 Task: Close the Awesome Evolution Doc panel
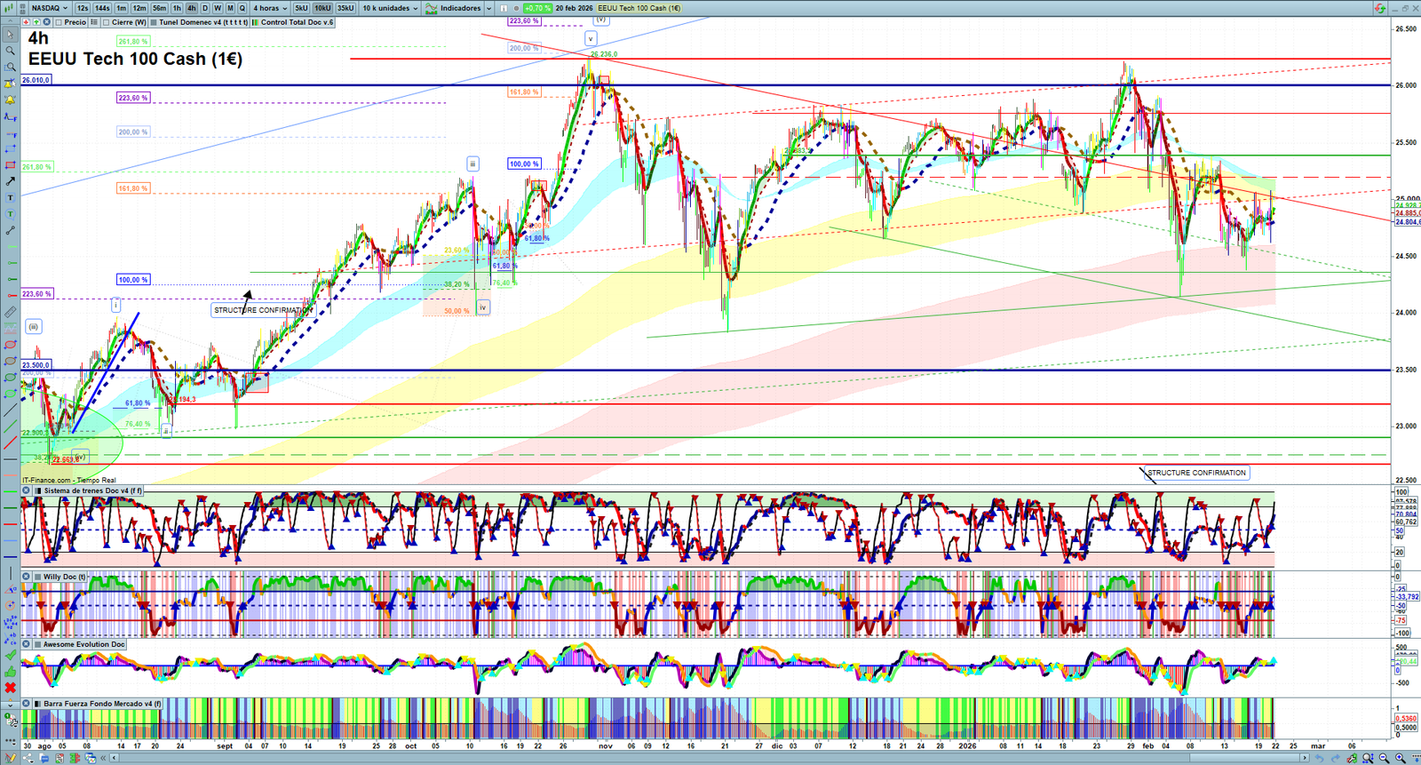[x=27, y=644]
